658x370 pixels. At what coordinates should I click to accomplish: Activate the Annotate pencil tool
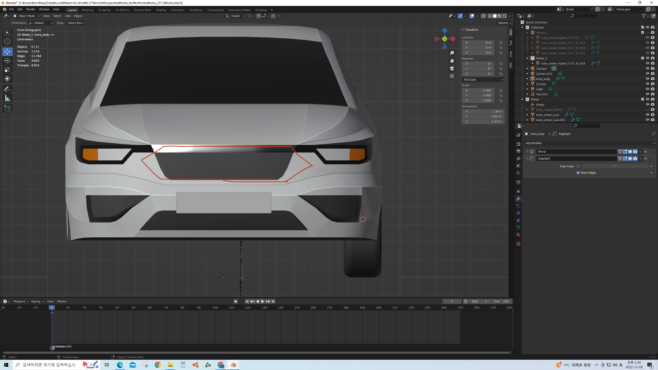[x=7, y=89]
